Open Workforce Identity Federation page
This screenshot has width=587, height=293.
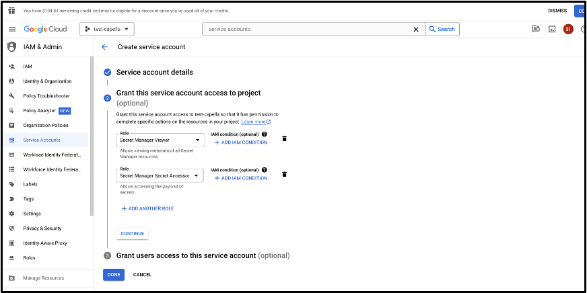[x=52, y=169]
